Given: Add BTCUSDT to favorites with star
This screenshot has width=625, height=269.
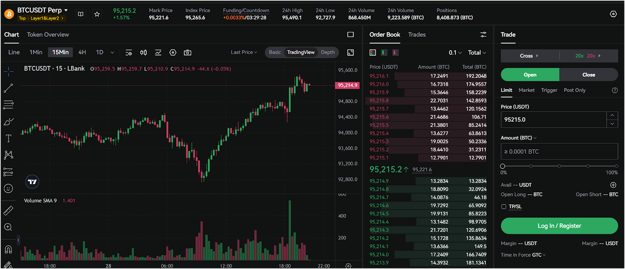Looking at the screenshot, I should (97, 14).
